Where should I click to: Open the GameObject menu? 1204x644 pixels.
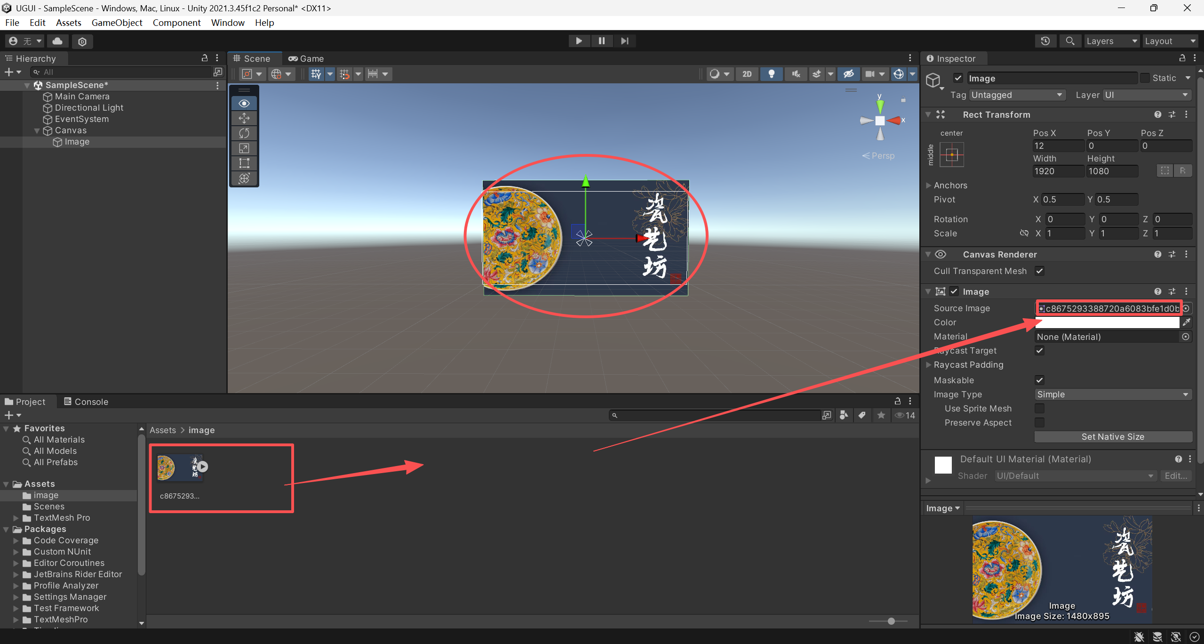(x=117, y=23)
